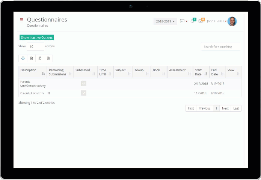Click the Parents Satisfaction Survey row text
Viewport: 261px width, 180px height.
33,84
